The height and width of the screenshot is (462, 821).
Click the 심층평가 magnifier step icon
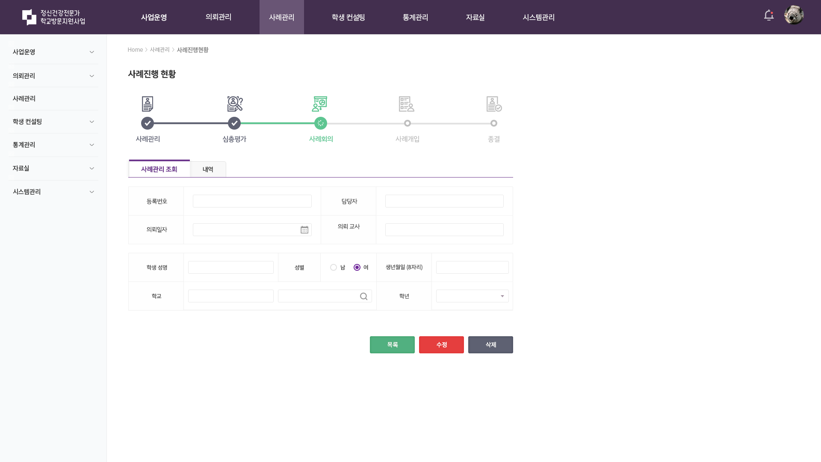pyautogui.click(x=235, y=104)
